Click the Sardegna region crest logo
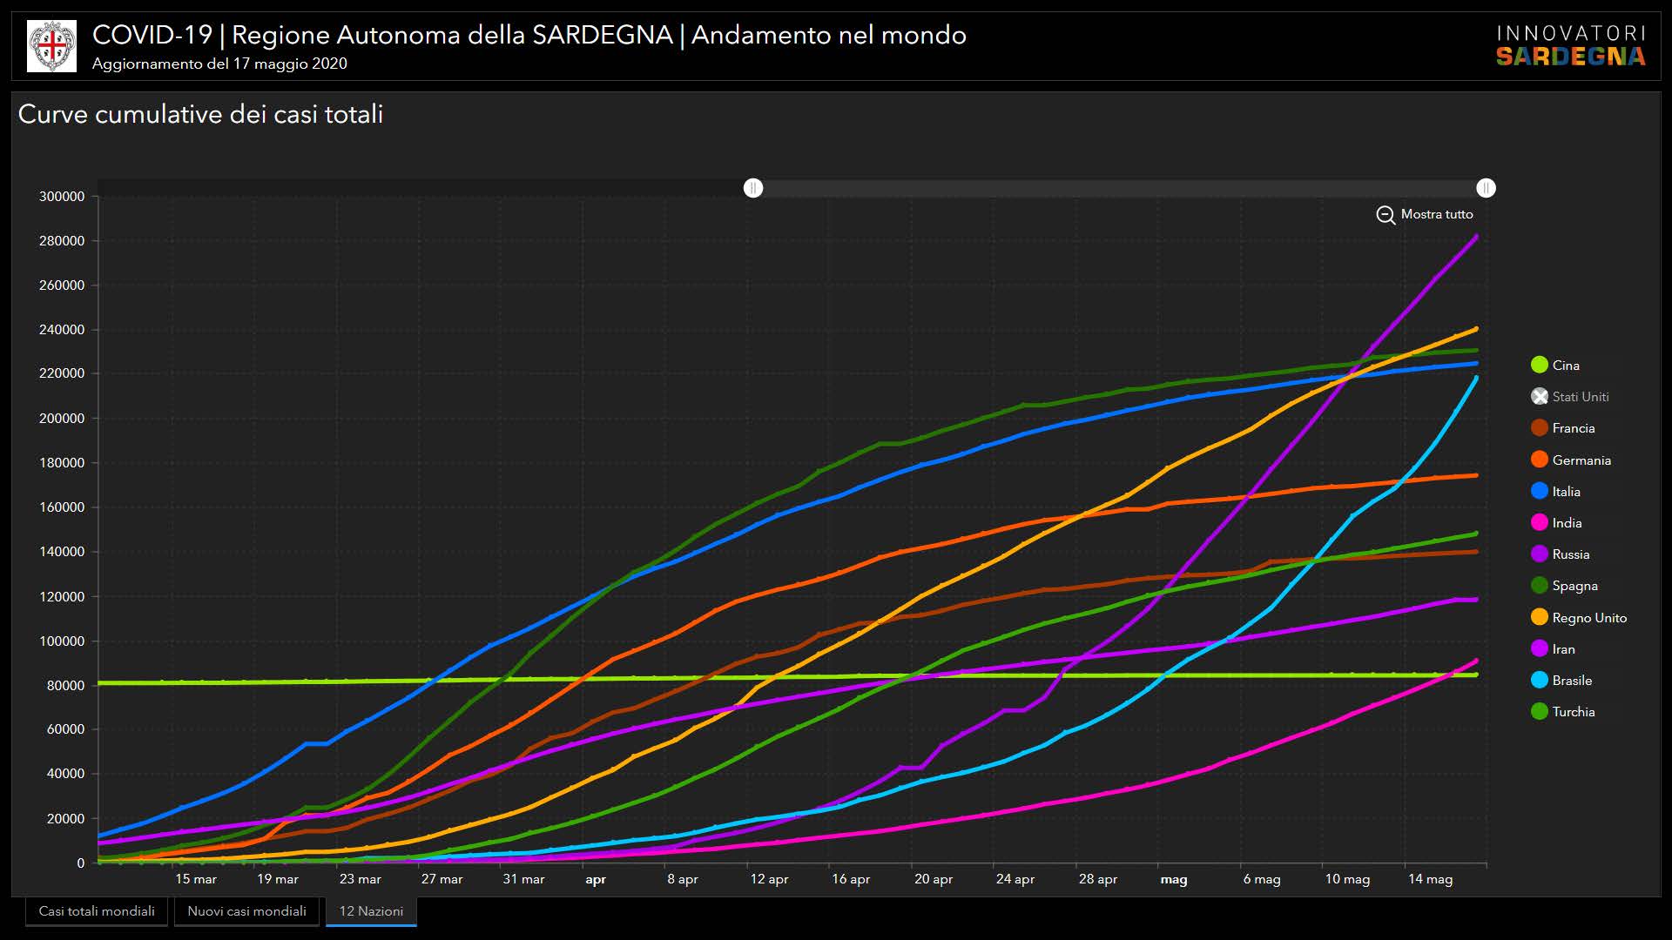 tap(52, 46)
